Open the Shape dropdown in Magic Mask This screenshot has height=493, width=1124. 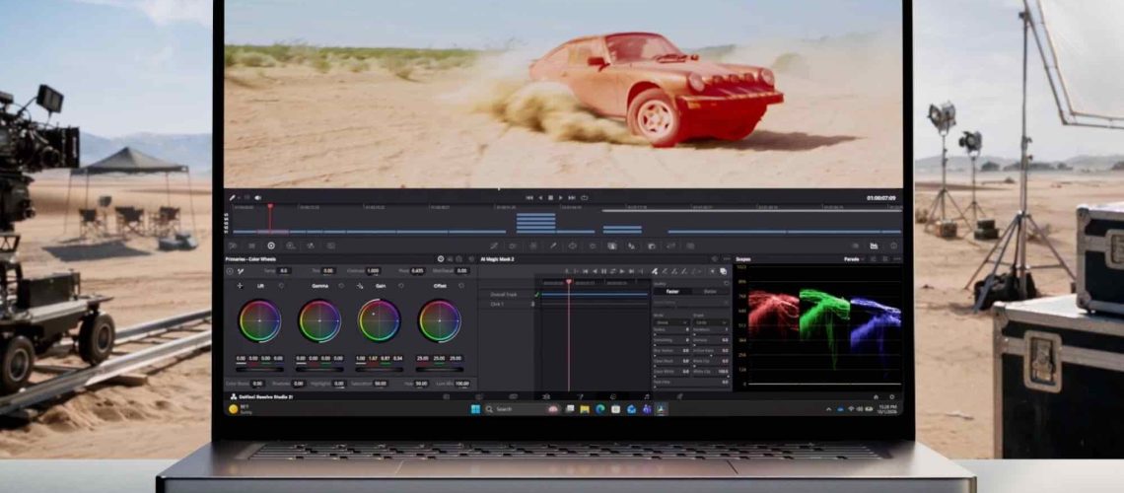(x=711, y=322)
